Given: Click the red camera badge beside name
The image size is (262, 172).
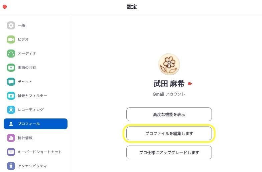Looking at the screenshot, I should coord(190,84).
